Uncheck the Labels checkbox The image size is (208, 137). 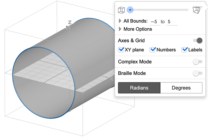pos(185,50)
